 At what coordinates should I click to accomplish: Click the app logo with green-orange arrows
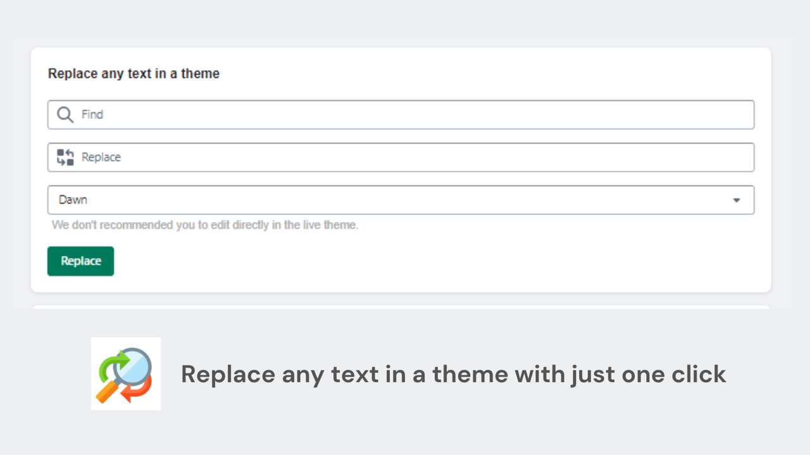point(126,373)
